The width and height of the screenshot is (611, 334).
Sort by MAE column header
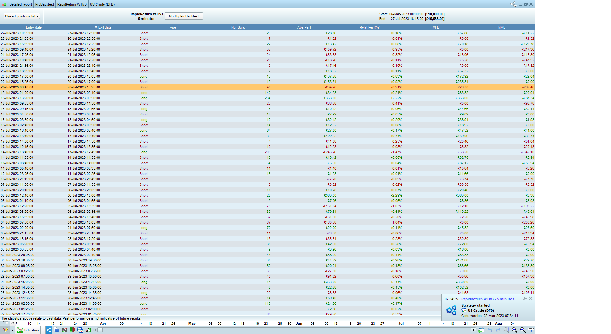point(502,27)
